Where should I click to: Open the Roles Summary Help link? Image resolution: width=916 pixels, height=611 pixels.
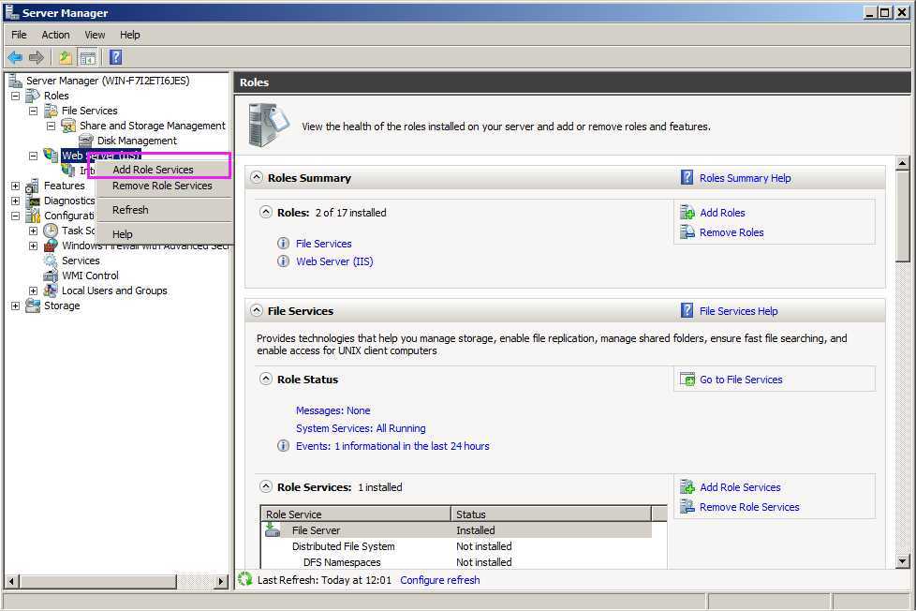[745, 178]
